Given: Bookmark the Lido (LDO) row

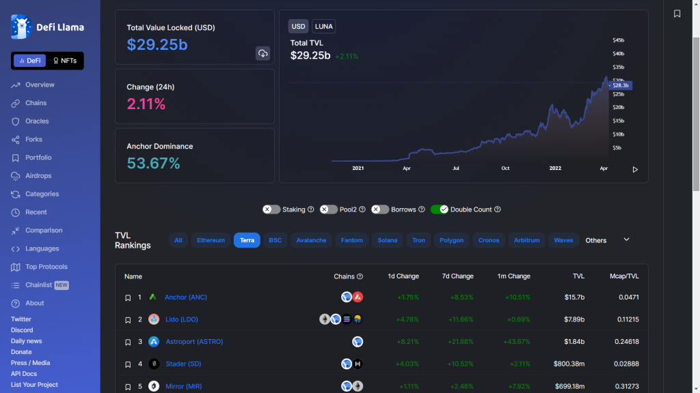Looking at the screenshot, I should tap(128, 320).
